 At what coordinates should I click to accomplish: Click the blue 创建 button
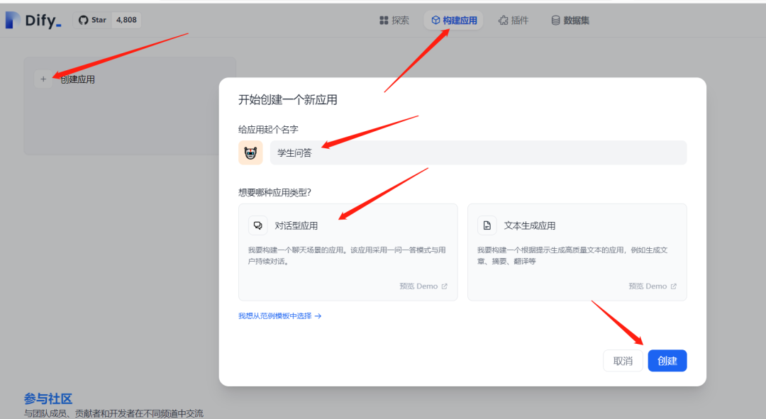click(667, 361)
